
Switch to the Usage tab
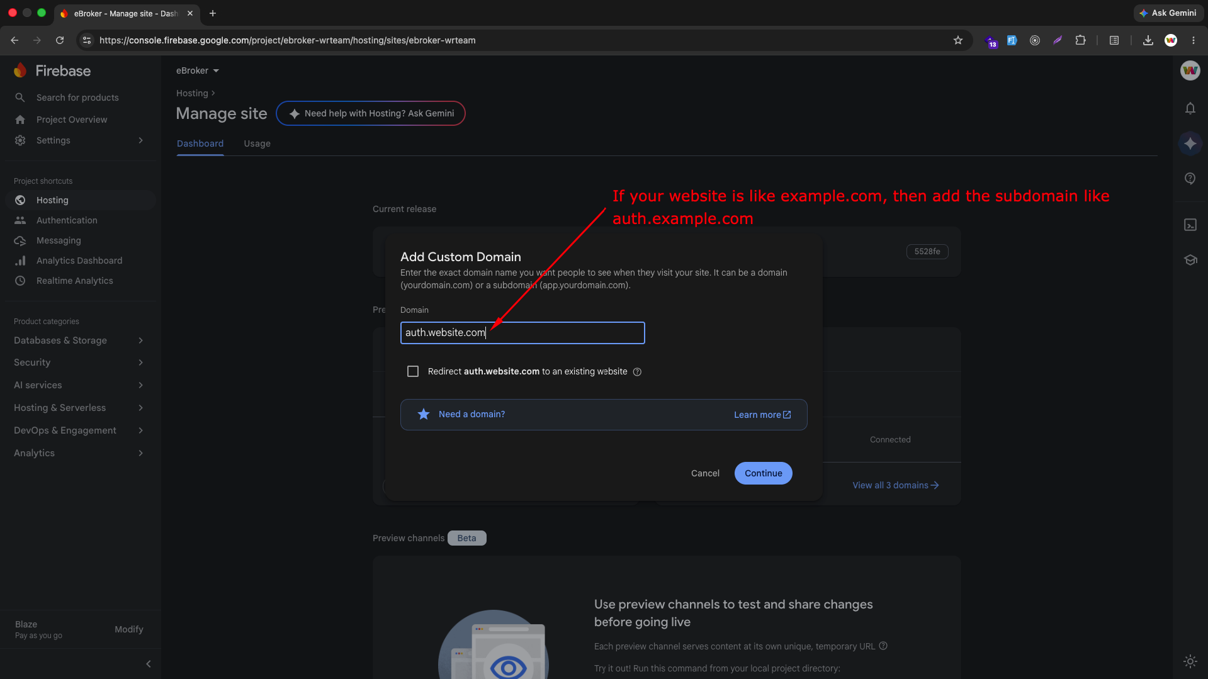pyautogui.click(x=257, y=143)
